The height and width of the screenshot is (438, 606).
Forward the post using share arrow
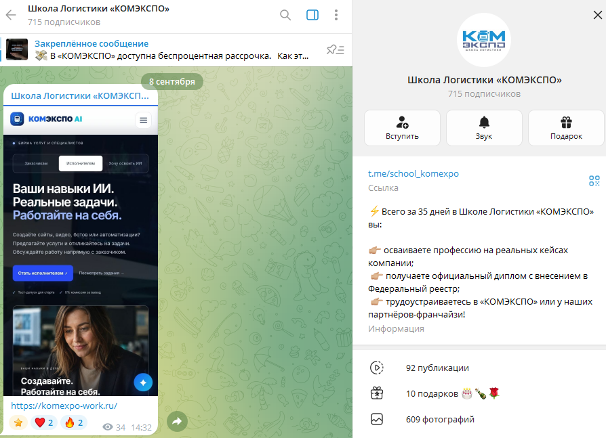(x=177, y=421)
